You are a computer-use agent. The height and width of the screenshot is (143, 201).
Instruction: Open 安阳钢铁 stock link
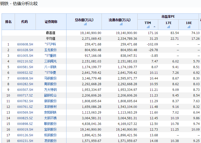coord(50,112)
